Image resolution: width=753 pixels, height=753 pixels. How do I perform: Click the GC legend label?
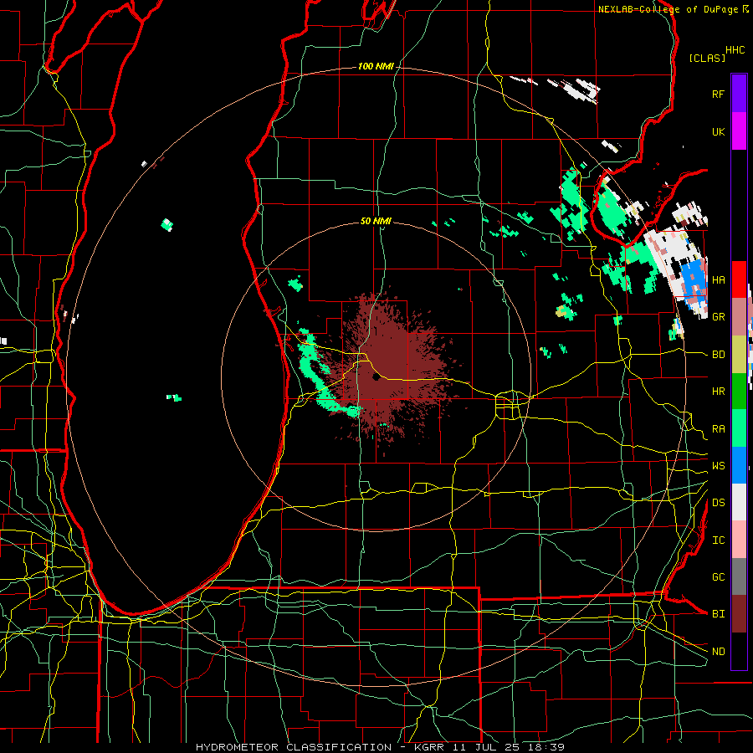click(718, 577)
